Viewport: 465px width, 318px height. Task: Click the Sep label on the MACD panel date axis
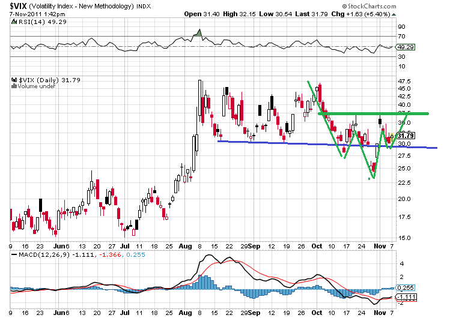[254, 313]
